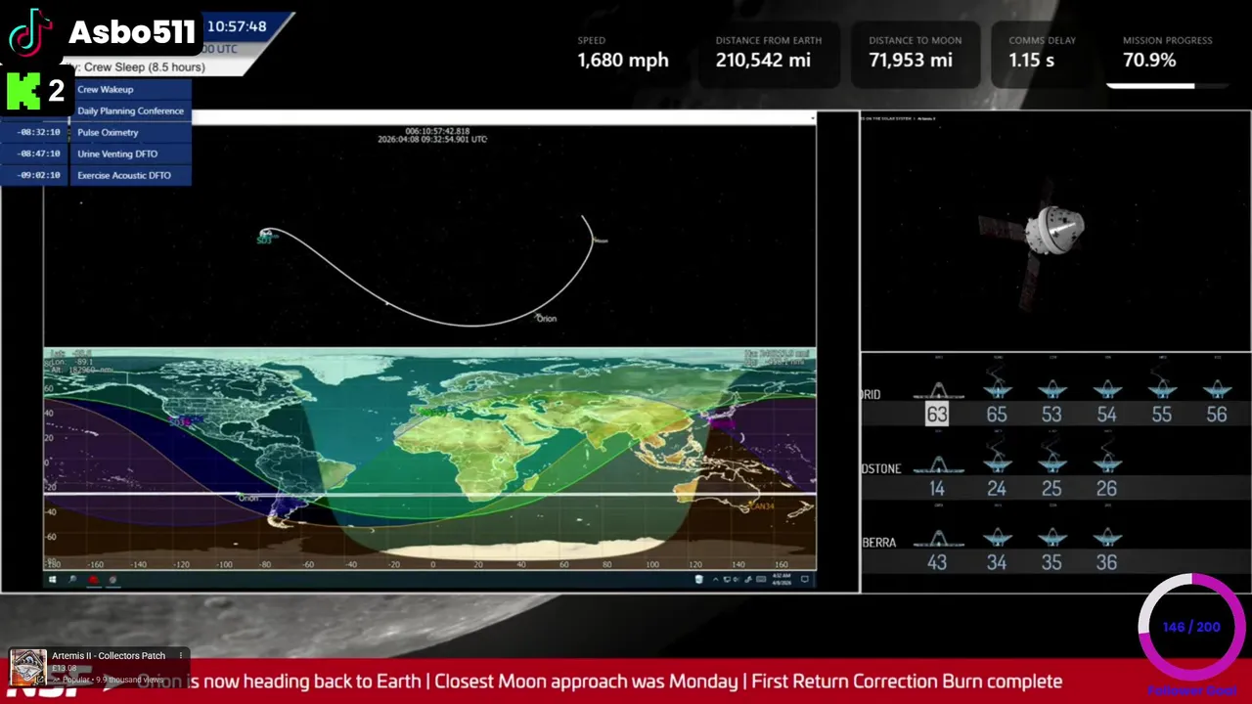The image size is (1252, 704).
Task: Click the Recycle Bin icon in taskbar tray
Action: tap(698, 580)
